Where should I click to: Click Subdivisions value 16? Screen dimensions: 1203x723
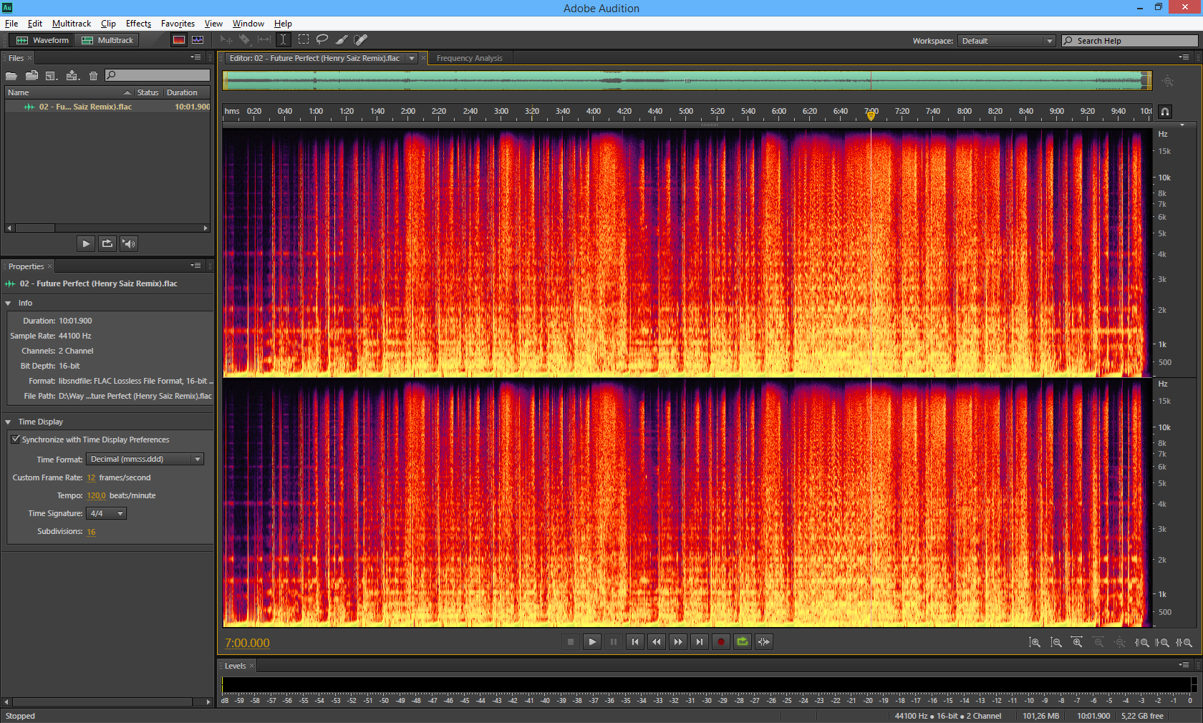pos(91,531)
